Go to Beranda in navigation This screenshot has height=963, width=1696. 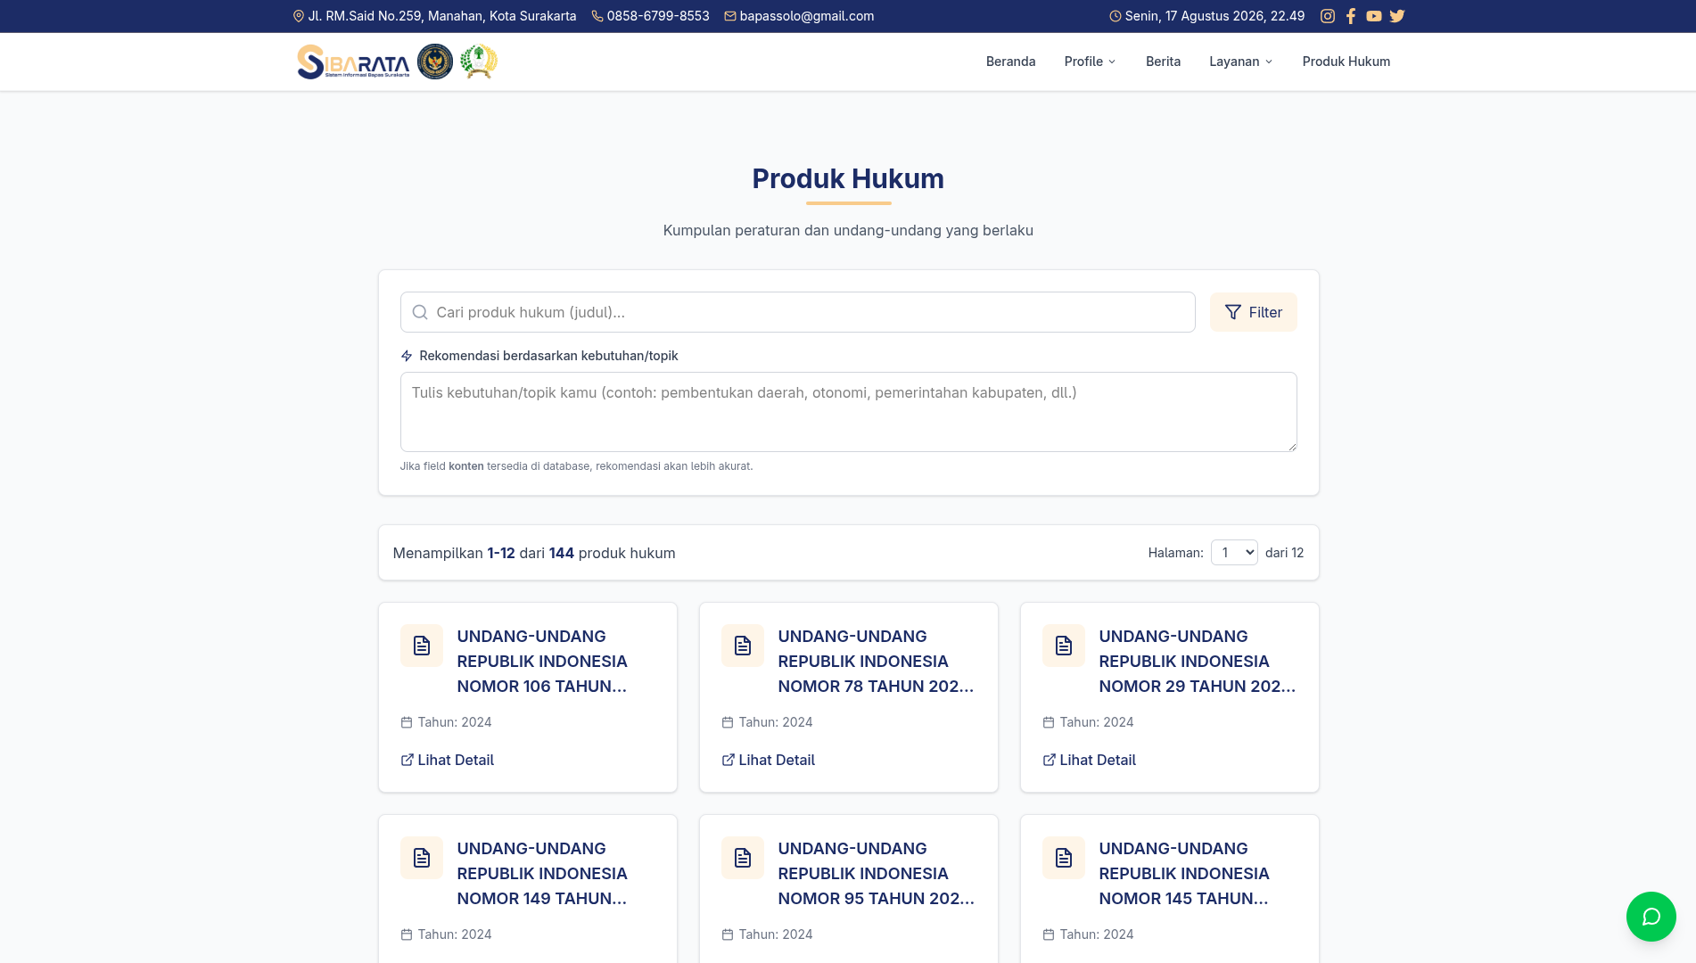coord(1010,62)
